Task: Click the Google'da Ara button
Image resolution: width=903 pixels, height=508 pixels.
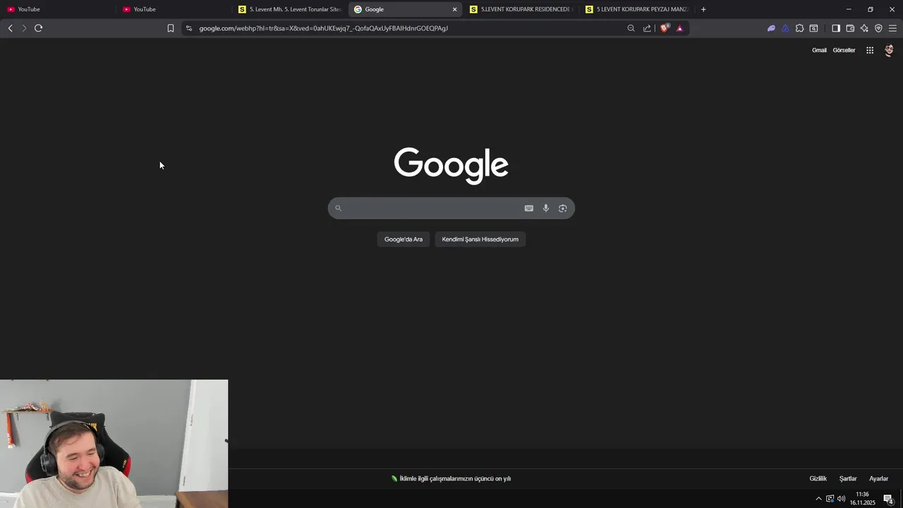Action: tap(404, 239)
